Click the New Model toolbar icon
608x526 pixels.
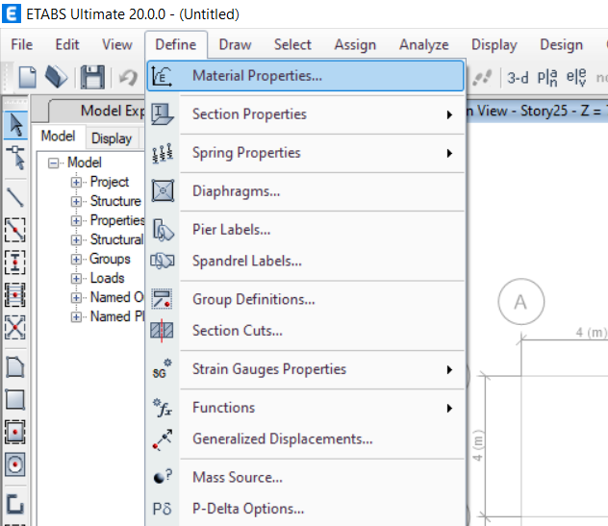[28, 77]
